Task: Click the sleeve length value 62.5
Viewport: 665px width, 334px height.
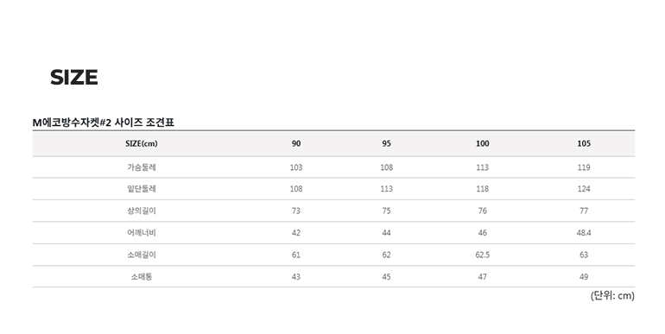Action: (482, 255)
